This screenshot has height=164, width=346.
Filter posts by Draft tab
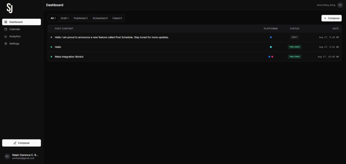[65, 18]
